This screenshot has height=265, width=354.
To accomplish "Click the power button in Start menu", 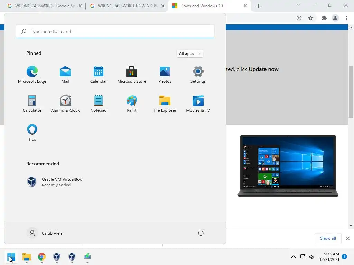I will 201,233.
